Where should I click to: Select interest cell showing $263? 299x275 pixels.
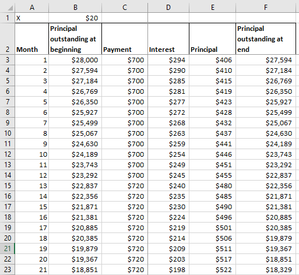(x=168, y=133)
